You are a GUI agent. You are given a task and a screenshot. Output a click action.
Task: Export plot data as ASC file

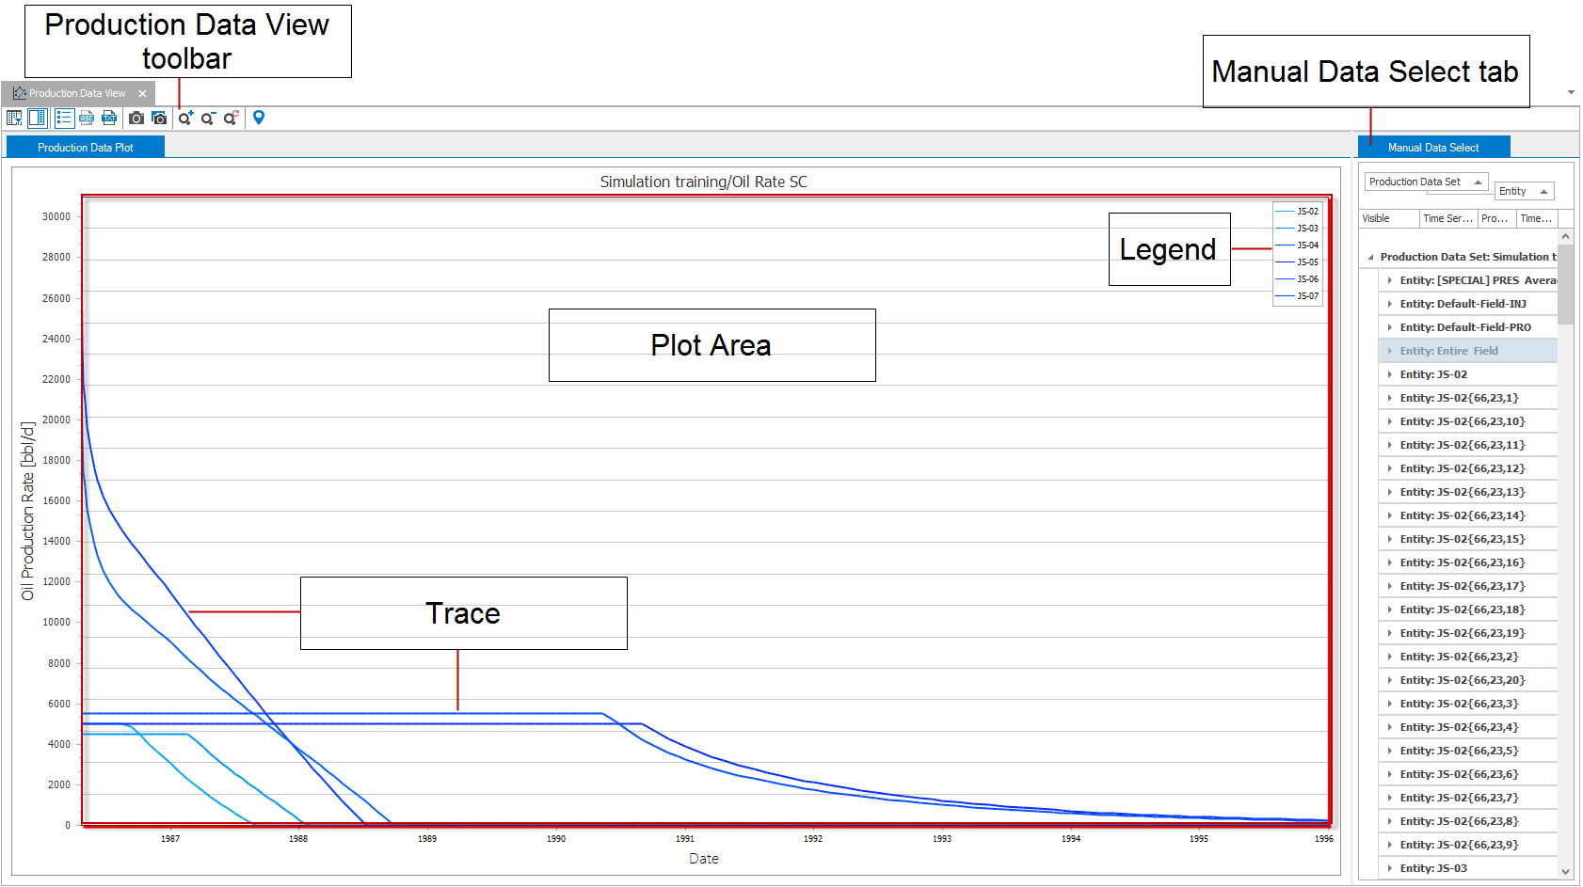pos(87,118)
